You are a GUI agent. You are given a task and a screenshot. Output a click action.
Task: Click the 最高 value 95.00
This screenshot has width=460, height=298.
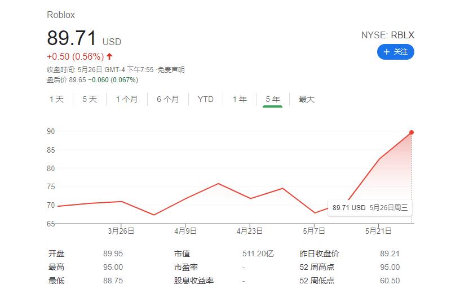pos(113,267)
